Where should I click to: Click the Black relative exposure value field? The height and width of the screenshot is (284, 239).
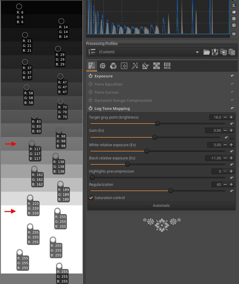[x=214, y=158]
